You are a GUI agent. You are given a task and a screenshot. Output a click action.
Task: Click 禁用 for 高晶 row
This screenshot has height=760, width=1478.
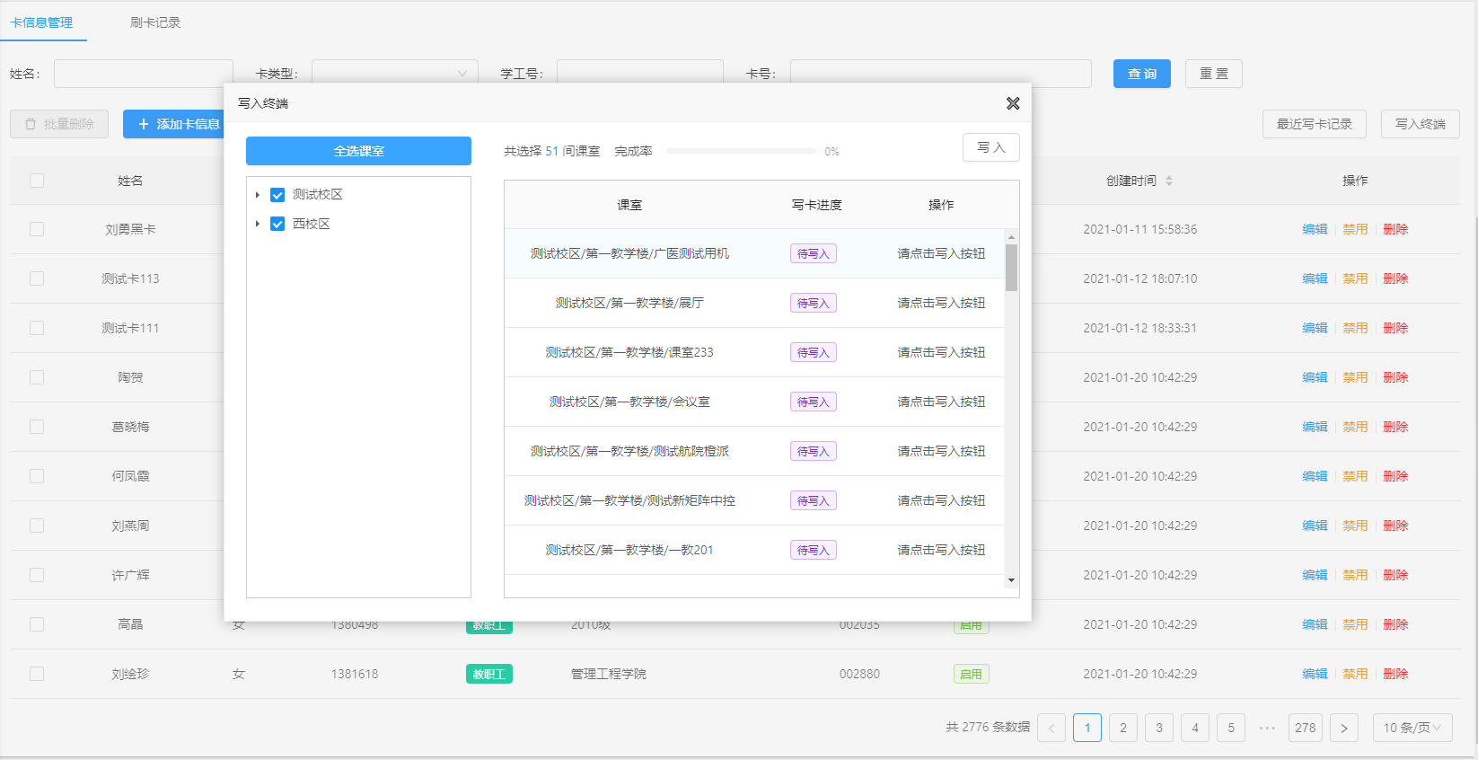[x=1355, y=624]
